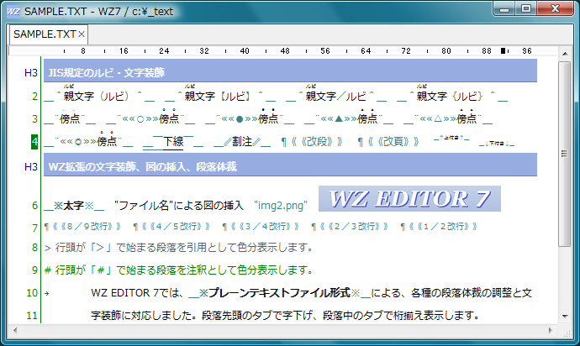Click the vertical scrollbar thumb
Screen dimensions: 580x346
point(565,154)
